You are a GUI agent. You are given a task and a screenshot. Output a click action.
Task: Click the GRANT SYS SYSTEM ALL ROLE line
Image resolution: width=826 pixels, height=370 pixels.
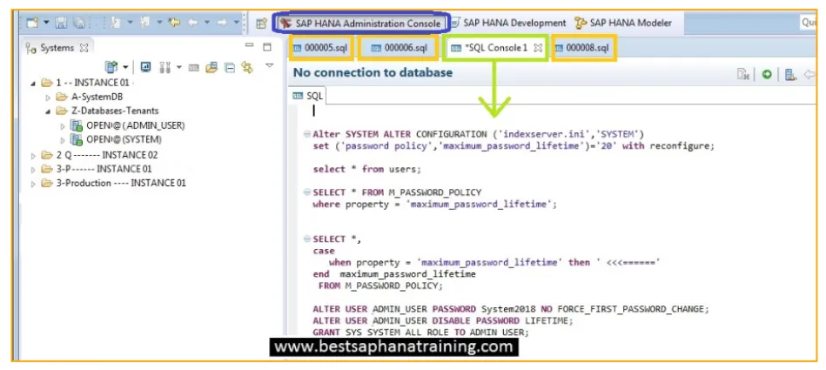point(420,332)
